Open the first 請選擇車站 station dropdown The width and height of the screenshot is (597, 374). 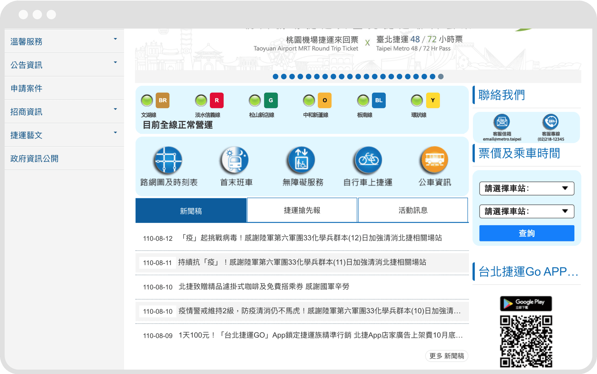click(x=527, y=188)
